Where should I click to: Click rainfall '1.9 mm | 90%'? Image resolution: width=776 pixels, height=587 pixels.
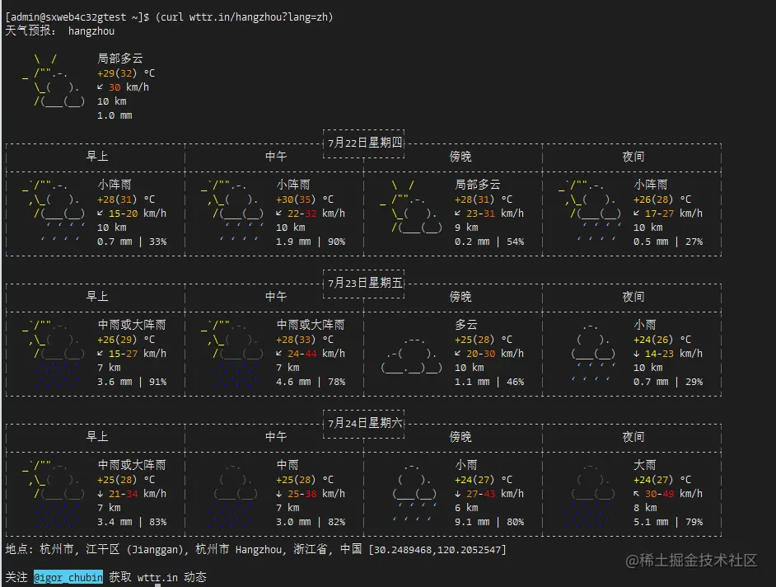pos(311,242)
